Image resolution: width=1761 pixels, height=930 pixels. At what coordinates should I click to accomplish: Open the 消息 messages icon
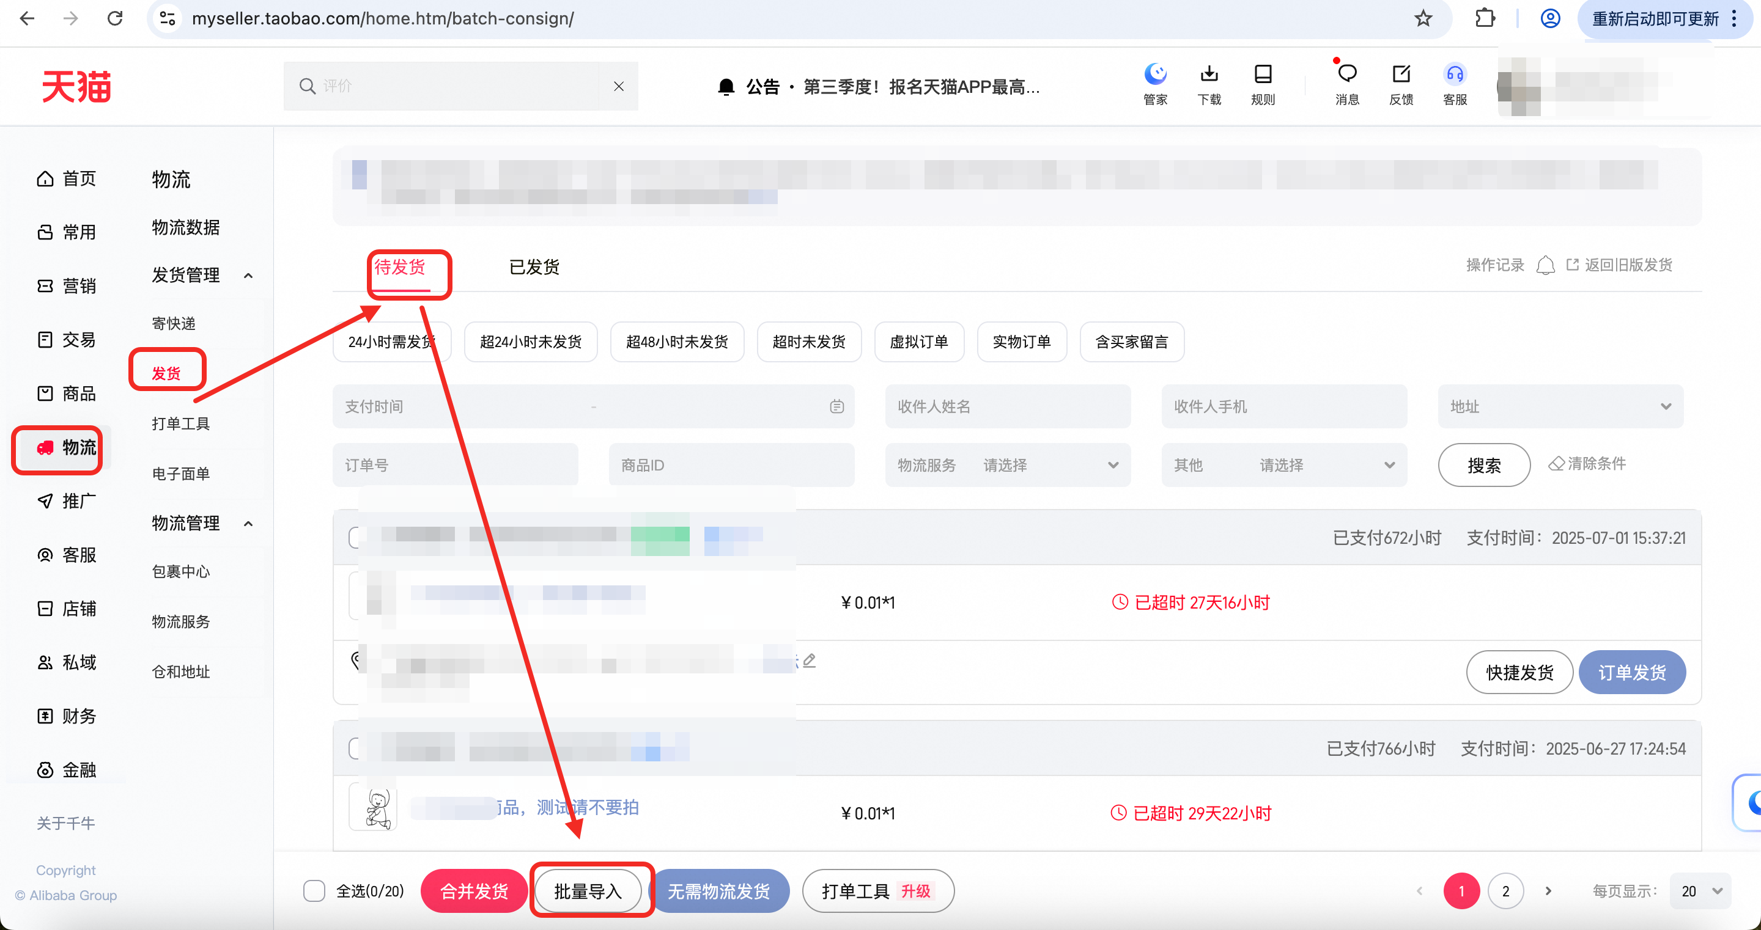pyautogui.click(x=1346, y=85)
